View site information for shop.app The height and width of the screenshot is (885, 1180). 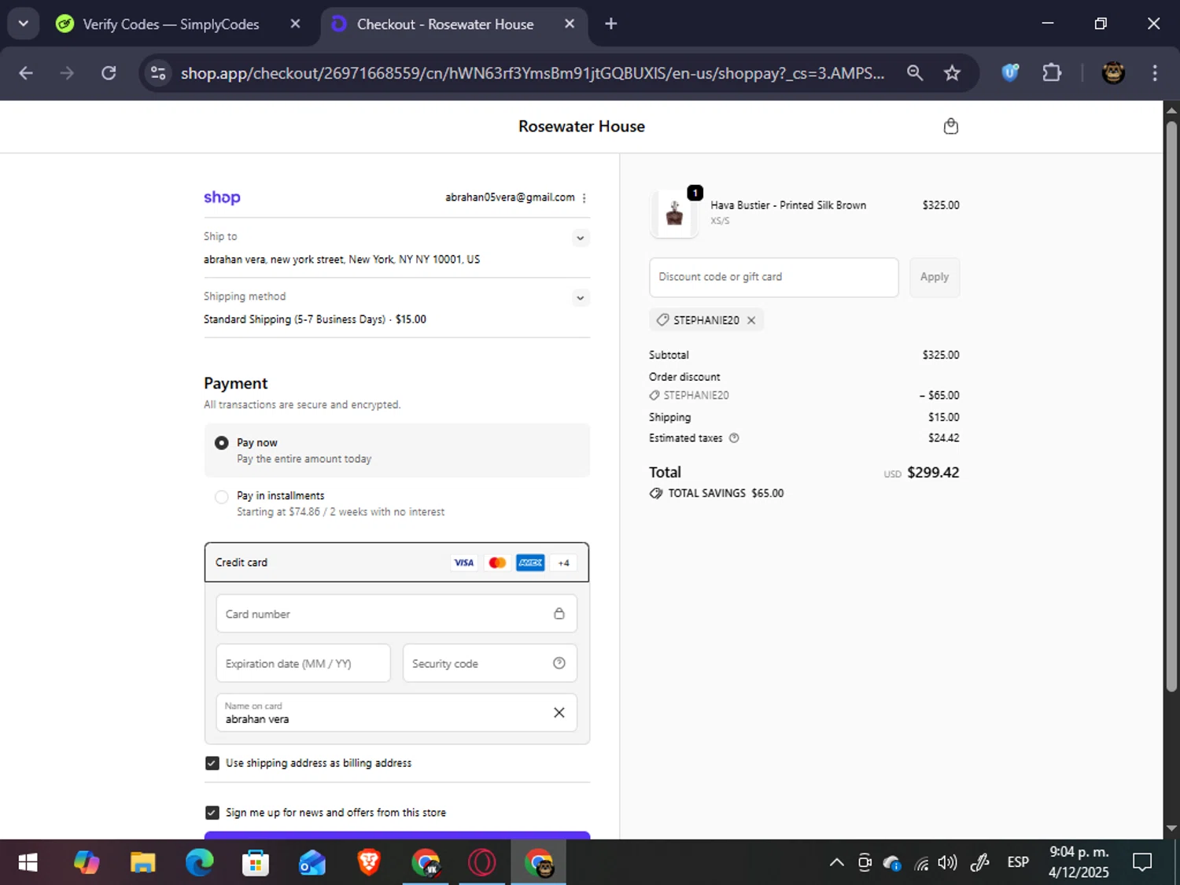click(158, 73)
